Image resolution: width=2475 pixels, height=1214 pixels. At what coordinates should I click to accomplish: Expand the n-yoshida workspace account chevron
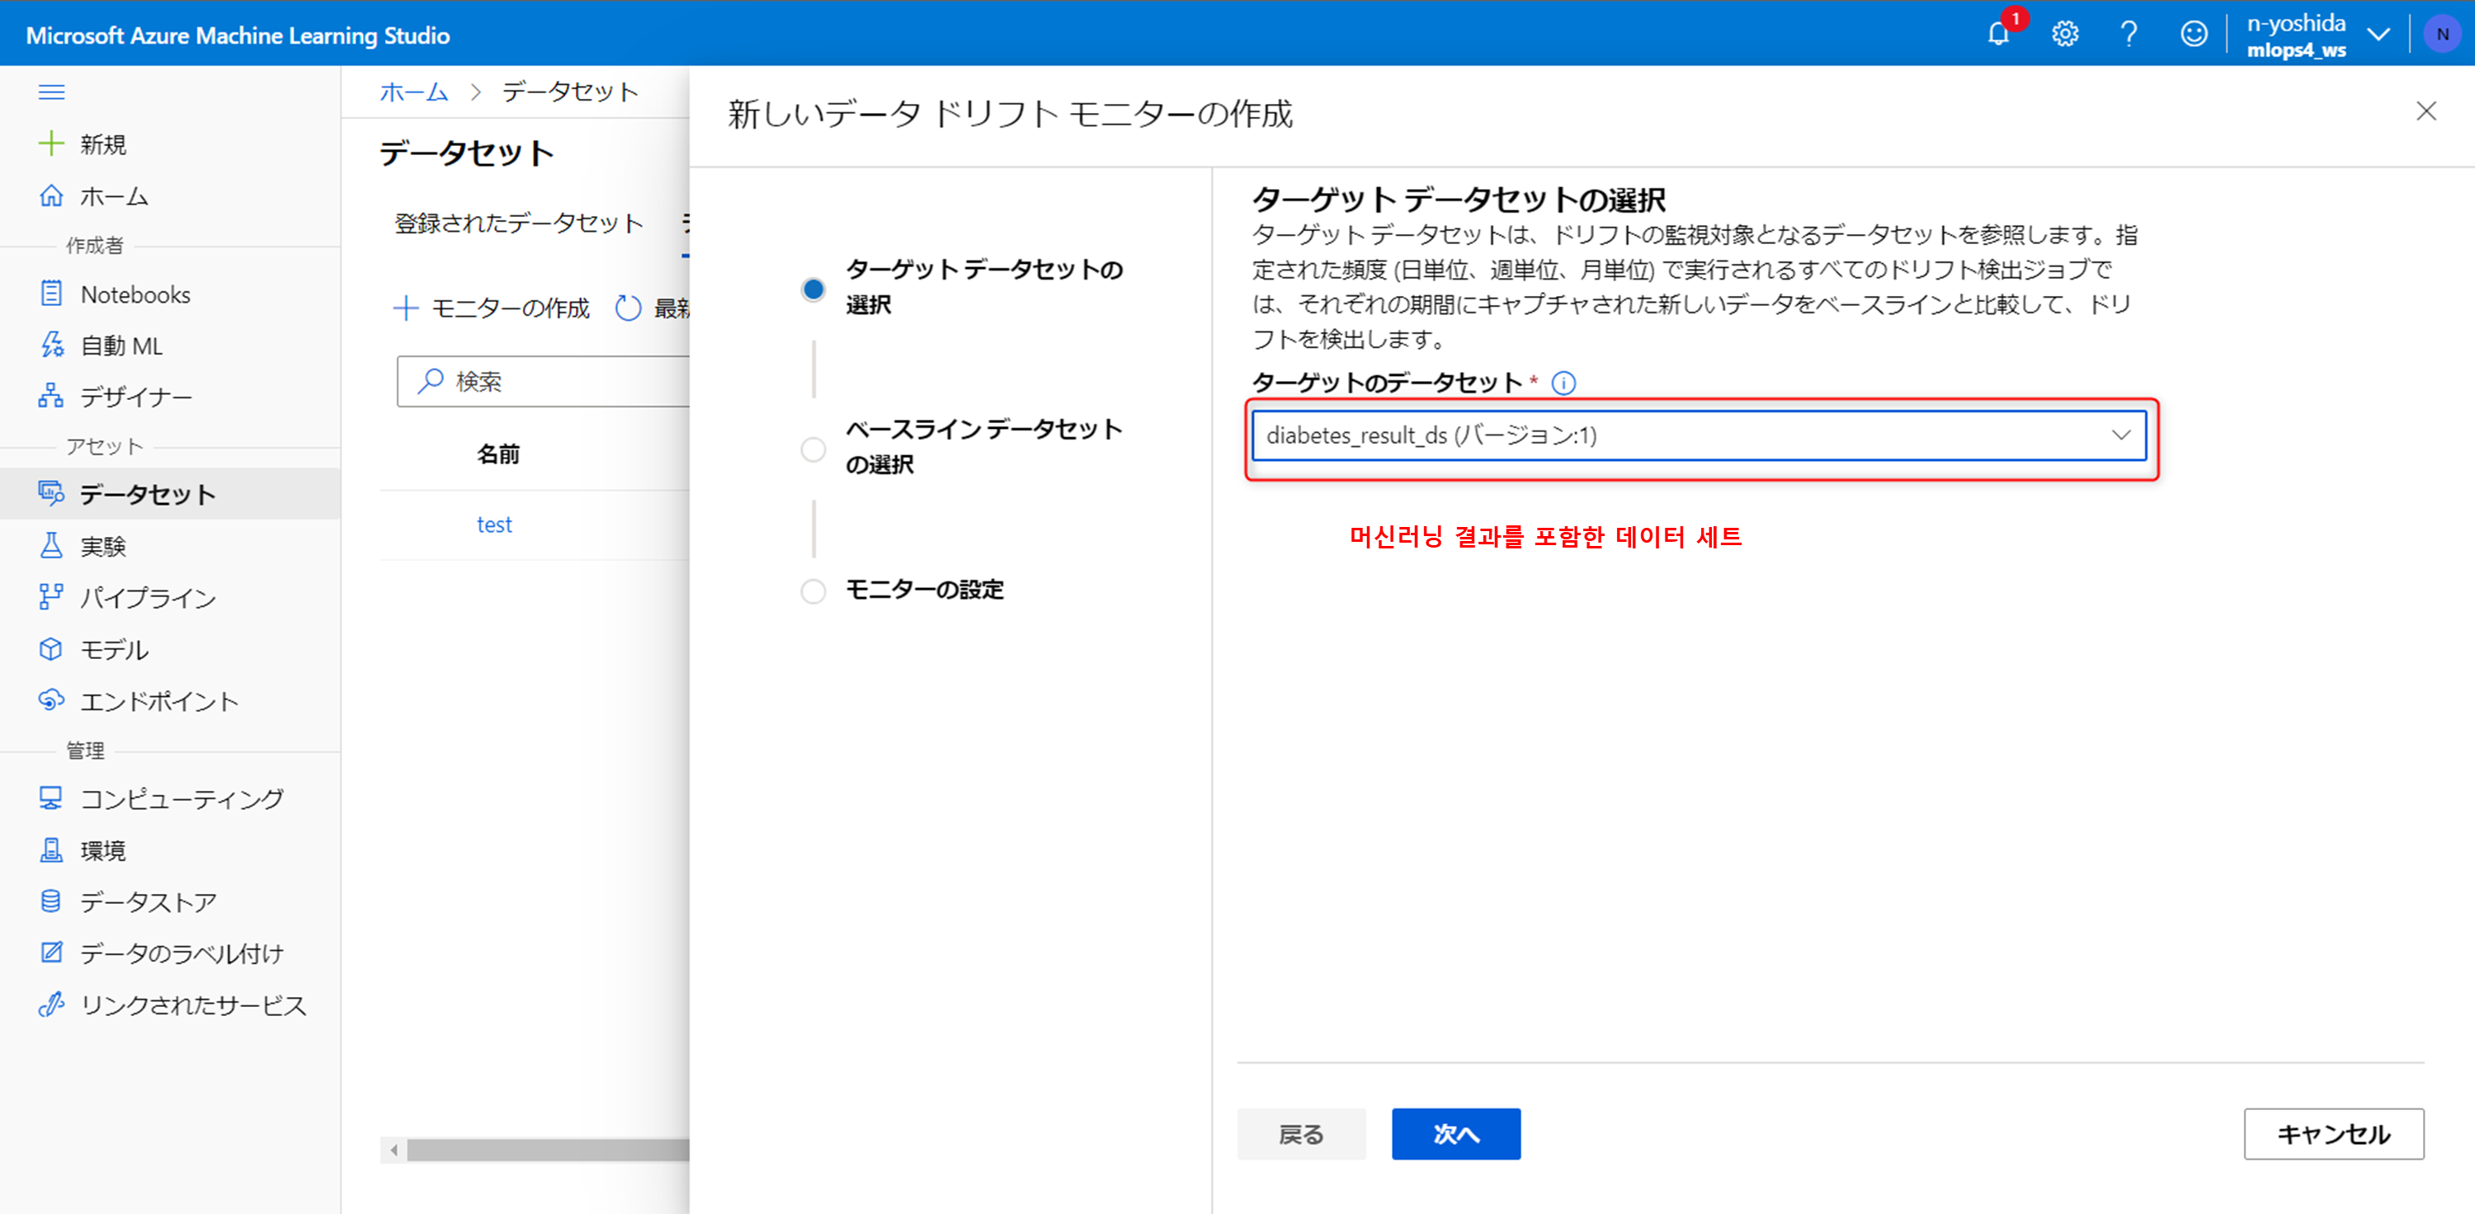pyautogui.click(x=2378, y=35)
